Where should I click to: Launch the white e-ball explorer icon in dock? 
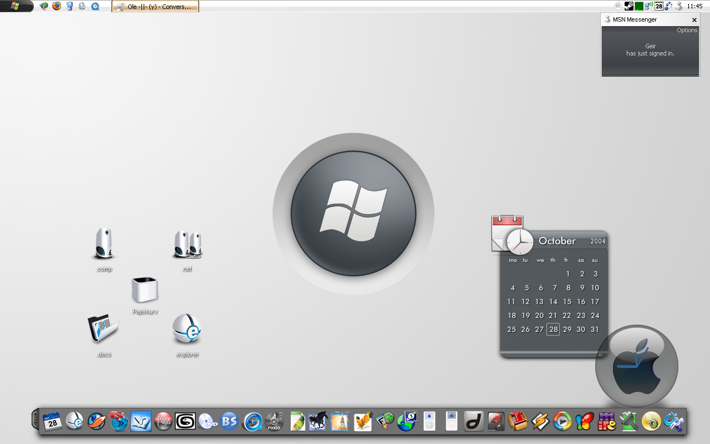74,422
